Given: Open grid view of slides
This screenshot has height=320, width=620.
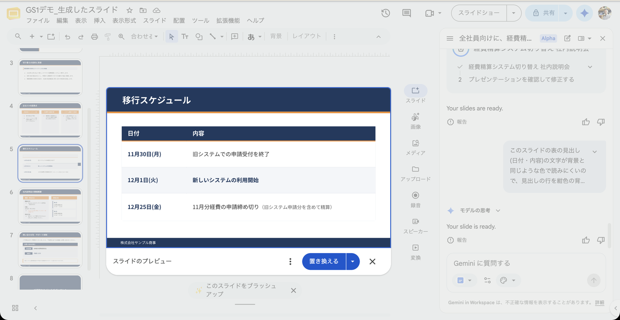Looking at the screenshot, I should tap(15, 308).
